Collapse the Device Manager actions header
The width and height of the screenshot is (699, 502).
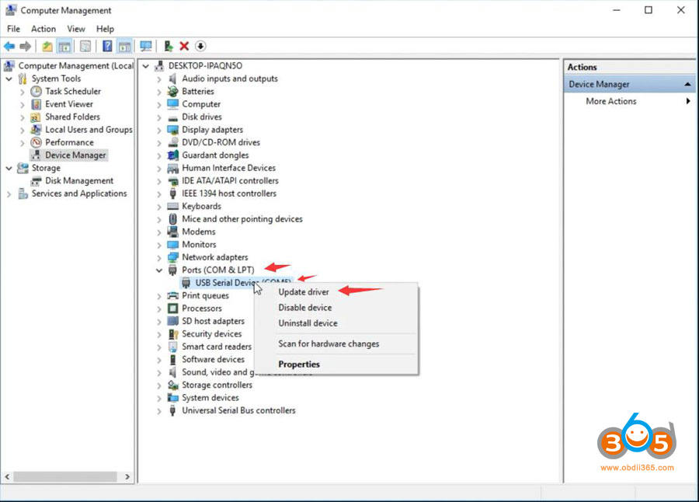(687, 84)
